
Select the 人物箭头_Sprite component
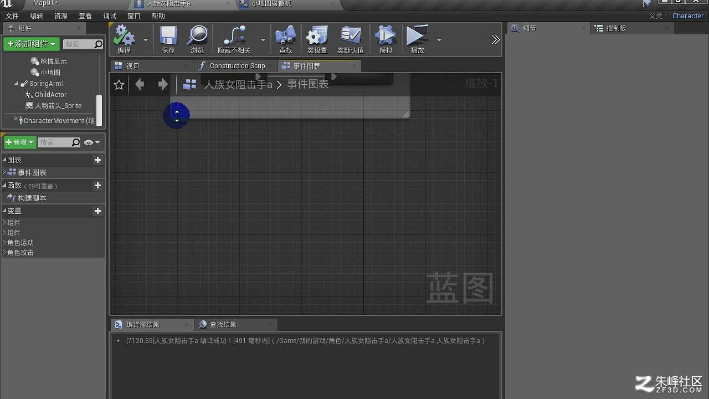(x=54, y=106)
